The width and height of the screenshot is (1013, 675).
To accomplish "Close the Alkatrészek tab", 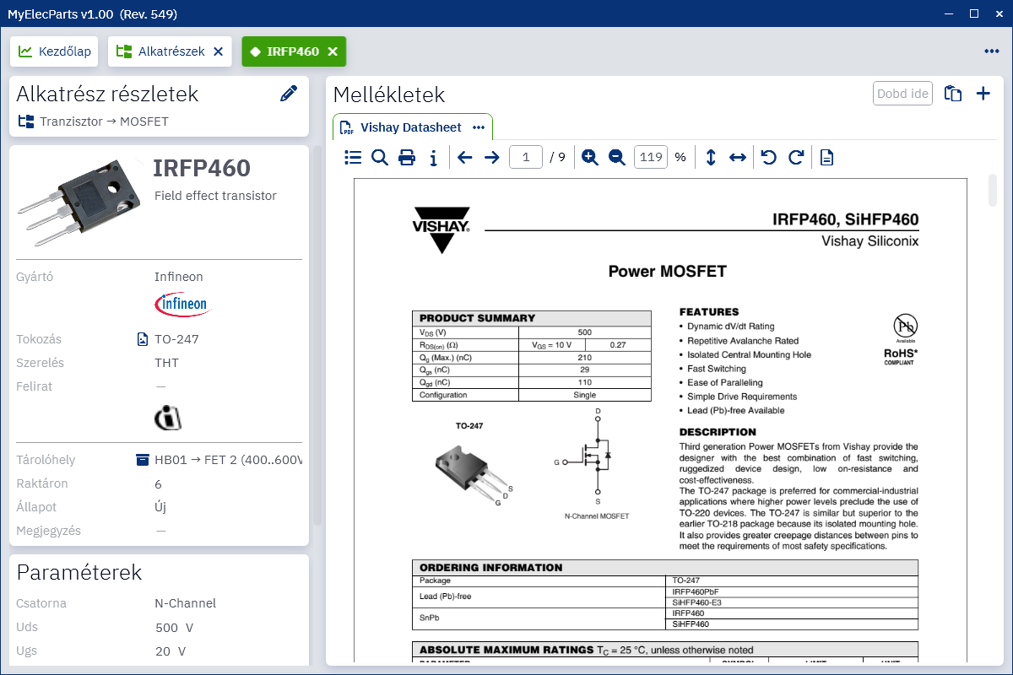I will coord(218,51).
